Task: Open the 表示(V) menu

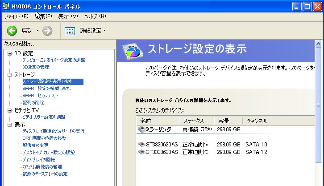Action: tap(68, 16)
